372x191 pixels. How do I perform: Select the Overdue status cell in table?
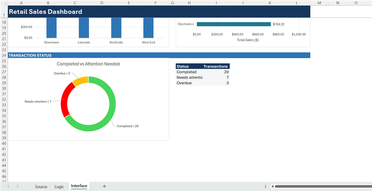[189, 83]
